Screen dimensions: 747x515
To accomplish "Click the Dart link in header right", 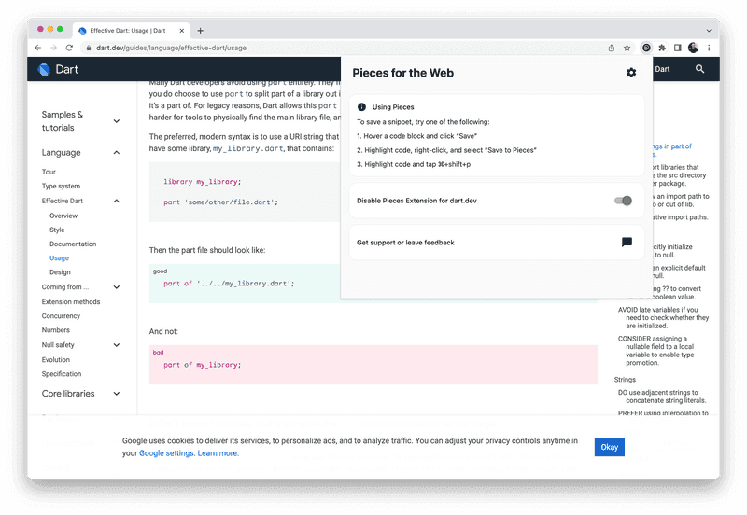I will click(662, 69).
